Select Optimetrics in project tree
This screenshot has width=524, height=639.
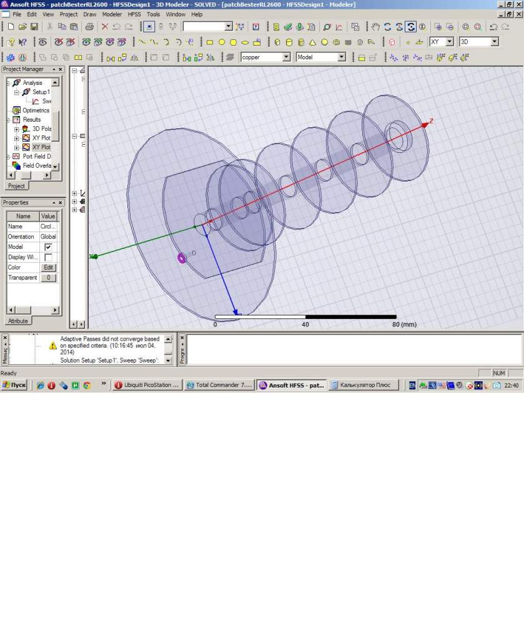click(x=36, y=110)
